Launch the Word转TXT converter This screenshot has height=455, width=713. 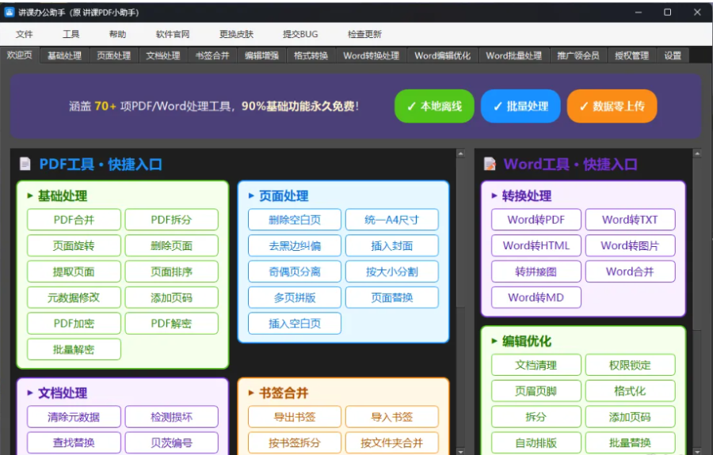(x=631, y=220)
